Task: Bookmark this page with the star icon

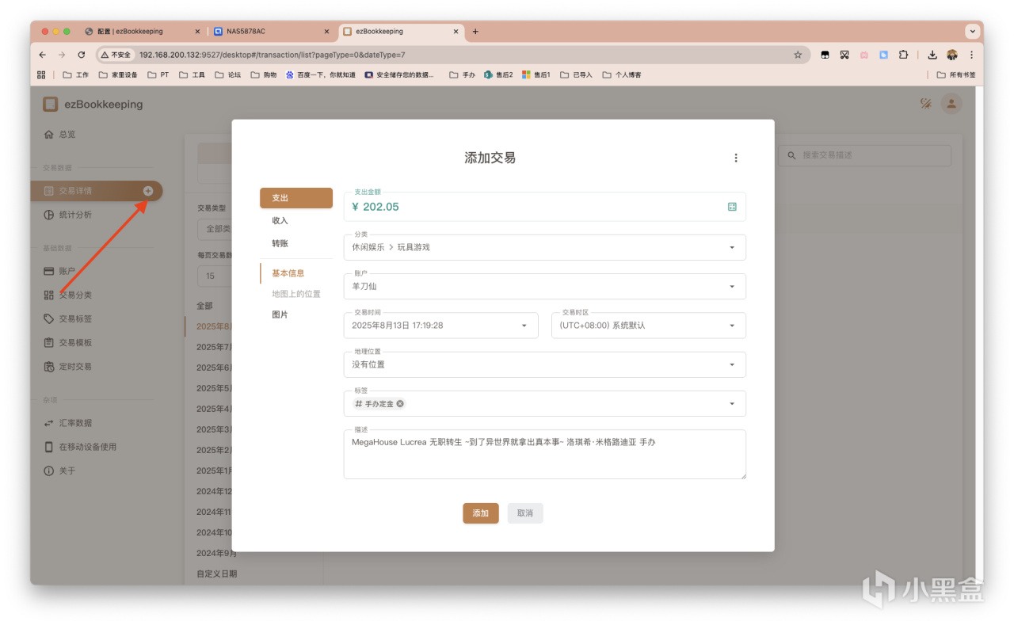Action: pos(798,55)
